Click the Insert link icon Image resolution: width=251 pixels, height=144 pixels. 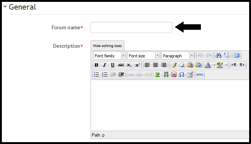click(x=131, y=74)
